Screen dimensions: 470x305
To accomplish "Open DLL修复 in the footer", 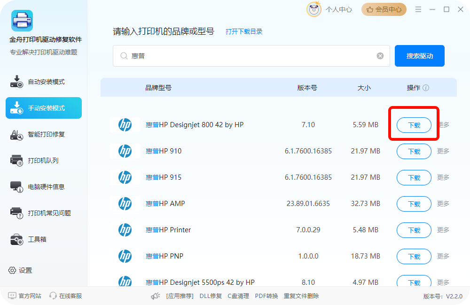I will [211, 296].
